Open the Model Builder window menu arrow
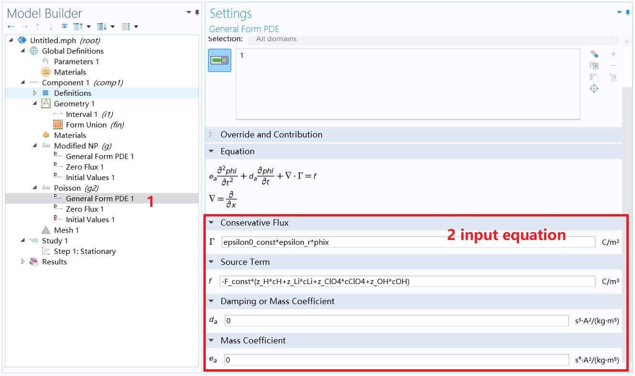Viewport: 635px width, 376px height. 188,11
